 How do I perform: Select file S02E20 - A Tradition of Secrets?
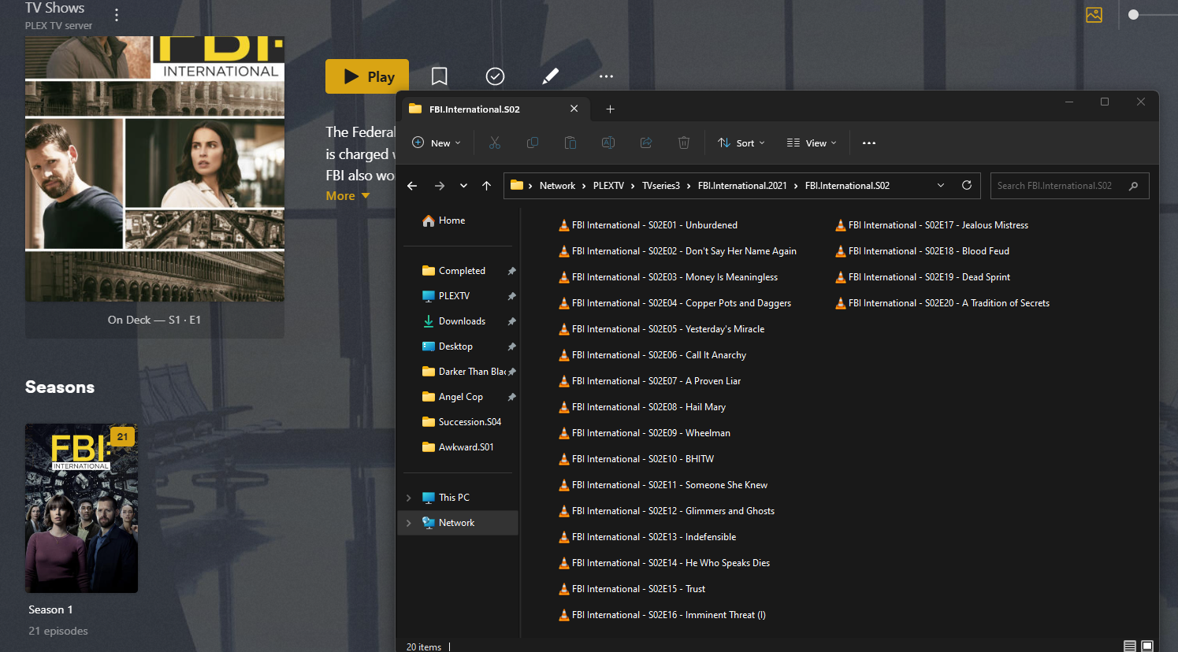click(942, 303)
